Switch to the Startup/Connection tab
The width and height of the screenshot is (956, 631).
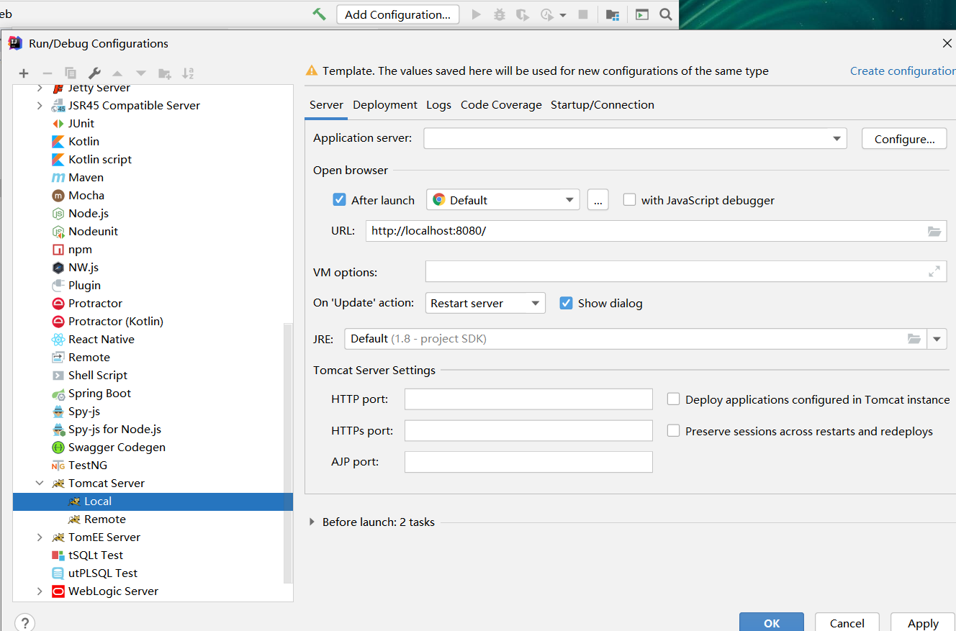point(603,104)
